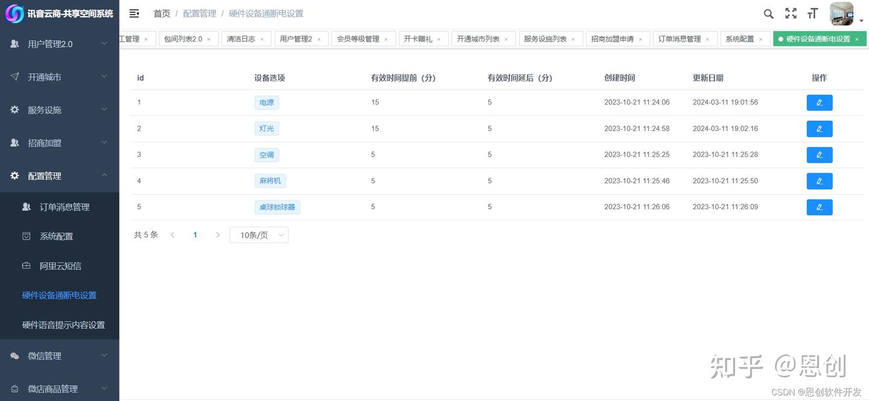Click the 2023-10-21 11:26:06 creation time cell
The height and width of the screenshot is (401, 869).
[x=637, y=207]
